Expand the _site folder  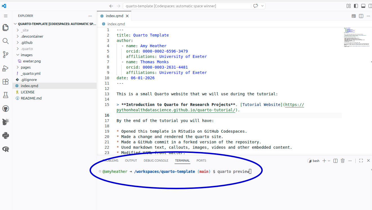(55, 30)
